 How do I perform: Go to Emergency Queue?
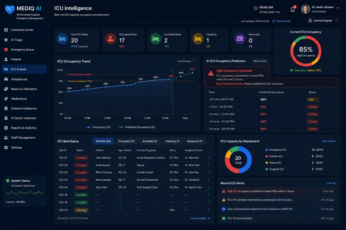tap(22, 50)
